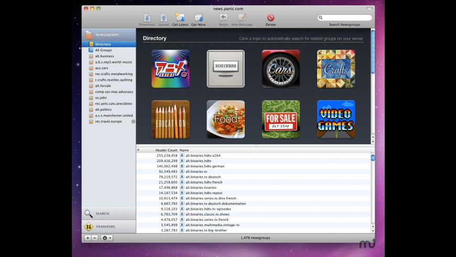456x257 pixels.
Task: Click the Get Latest toolbar icon
Action: pos(180,18)
